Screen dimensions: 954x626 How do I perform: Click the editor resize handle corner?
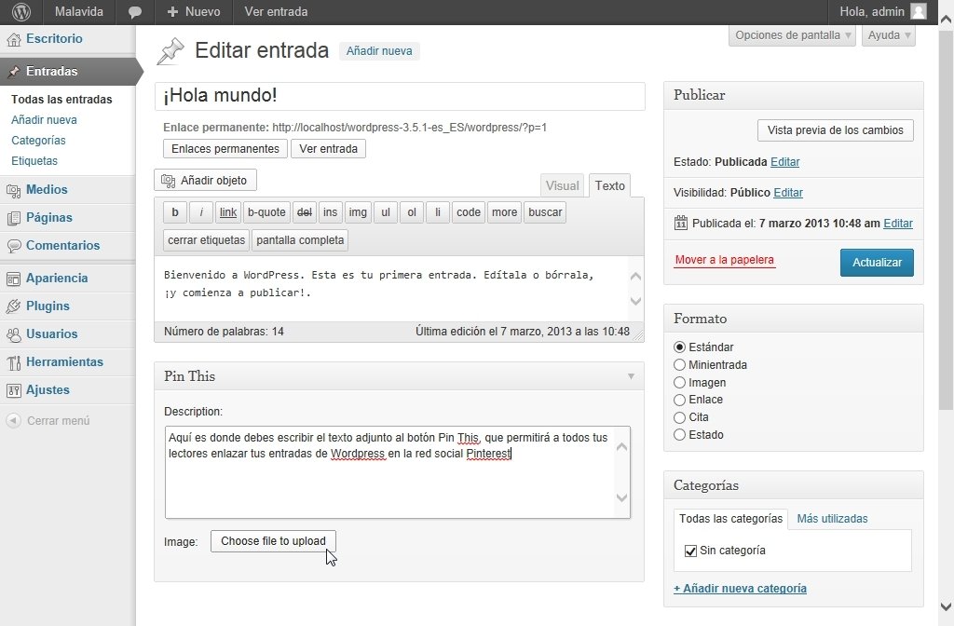638,335
